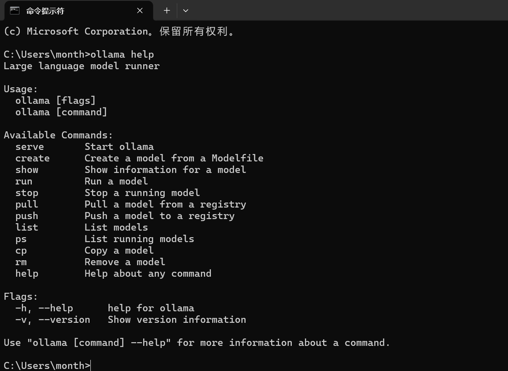
Task: Click the "list" command entry
Action: [x=27, y=227]
